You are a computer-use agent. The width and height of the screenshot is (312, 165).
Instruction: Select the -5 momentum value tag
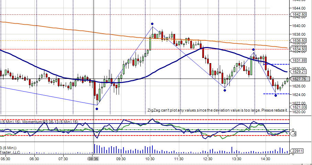pos(294,134)
